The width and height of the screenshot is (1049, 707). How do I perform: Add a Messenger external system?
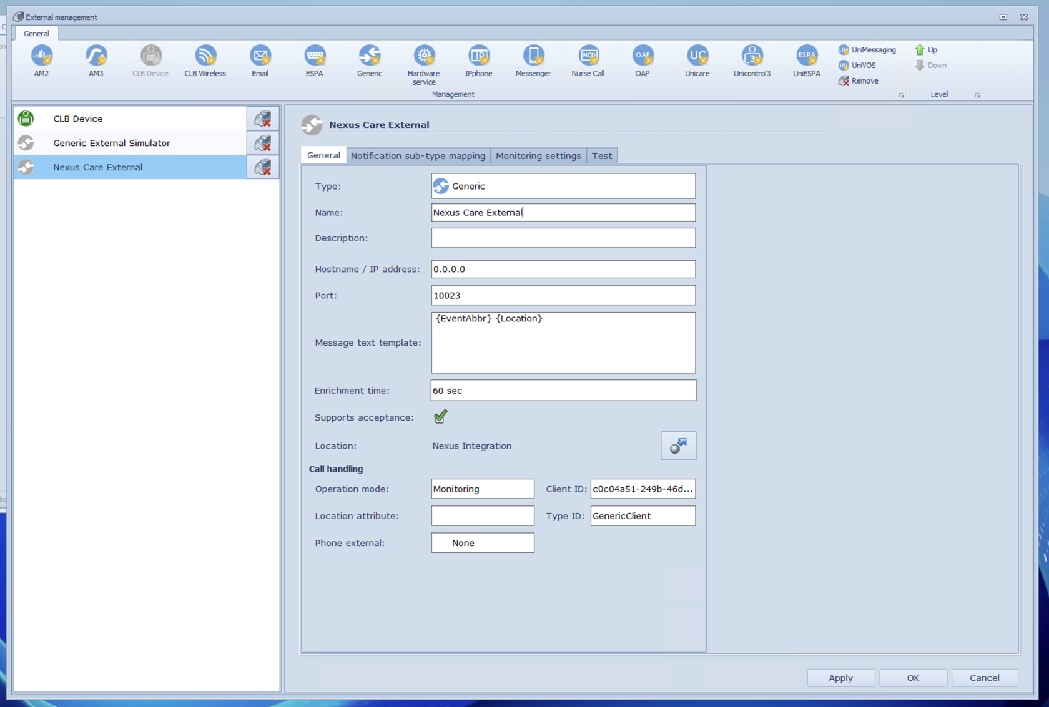pyautogui.click(x=533, y=59)
